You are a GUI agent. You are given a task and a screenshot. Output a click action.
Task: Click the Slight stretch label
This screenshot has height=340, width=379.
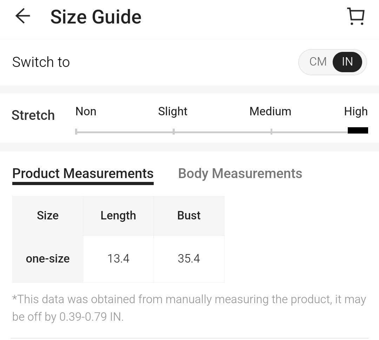173,111
